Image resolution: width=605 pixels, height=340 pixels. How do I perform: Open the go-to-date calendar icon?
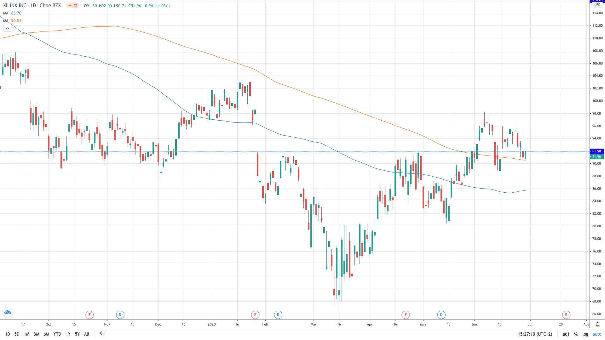pyautogui.click(x=102, y=334)
